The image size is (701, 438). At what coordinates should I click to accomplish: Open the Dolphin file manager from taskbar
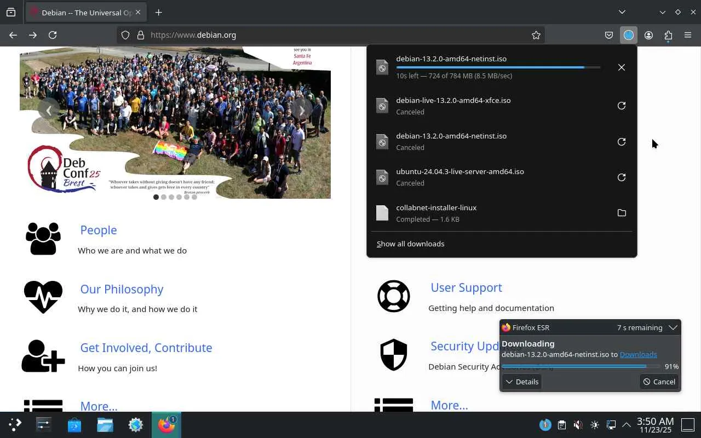[x=105, y=425]
